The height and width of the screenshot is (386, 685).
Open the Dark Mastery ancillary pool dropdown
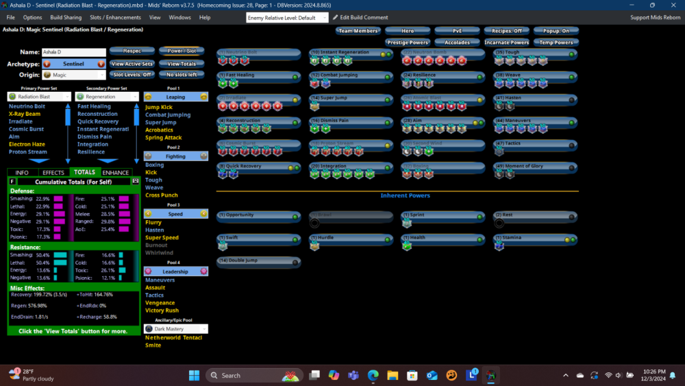pyautogui.click(x=203, y=329)
